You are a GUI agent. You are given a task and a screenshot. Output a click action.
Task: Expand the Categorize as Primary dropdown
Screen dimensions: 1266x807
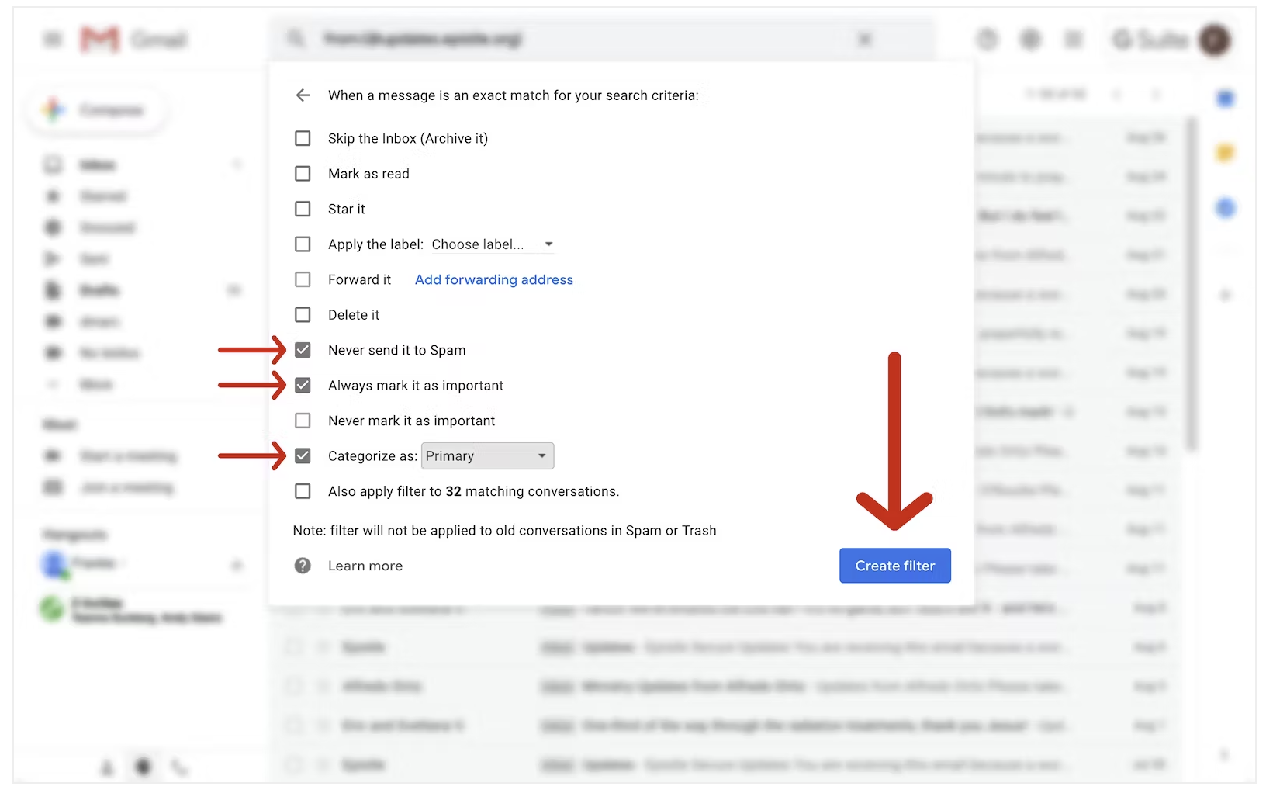coord(487,456)
